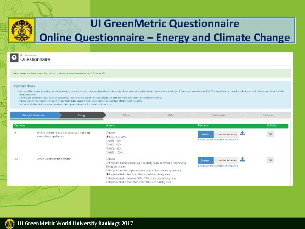Viewport: 305px width, 229px height.
Task: Select Implemented in between 30% - 70% option
Action: point(107,178)
